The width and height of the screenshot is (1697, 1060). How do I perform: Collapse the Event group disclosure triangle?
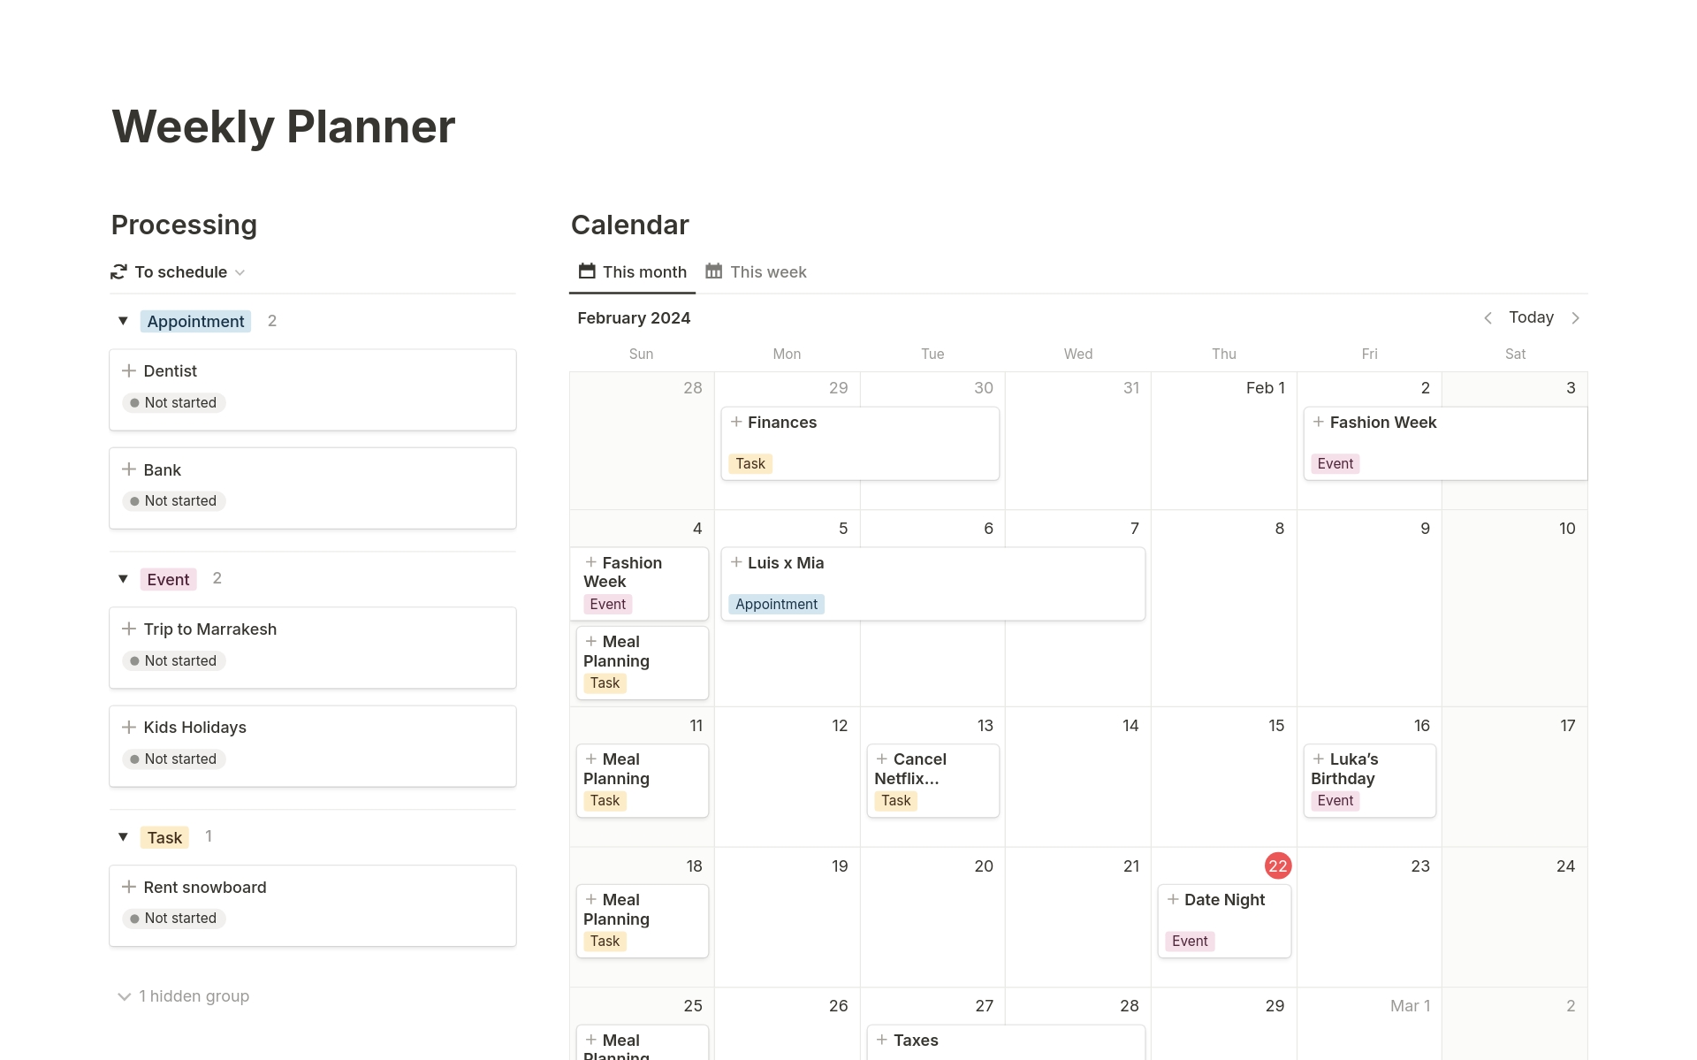click(x=122, y=579)
